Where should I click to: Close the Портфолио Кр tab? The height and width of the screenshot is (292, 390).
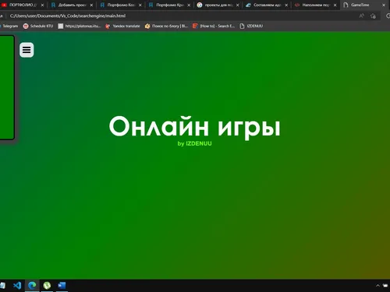[x=189, y=5]
